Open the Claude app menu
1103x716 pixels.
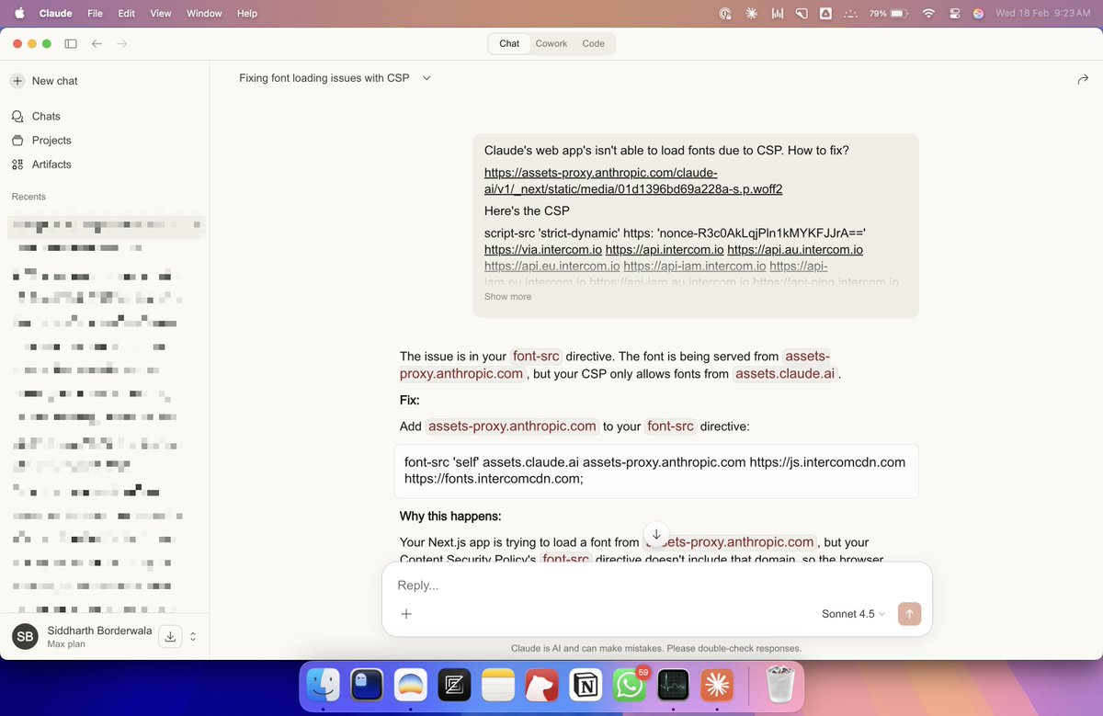click(x=56, y=14)
